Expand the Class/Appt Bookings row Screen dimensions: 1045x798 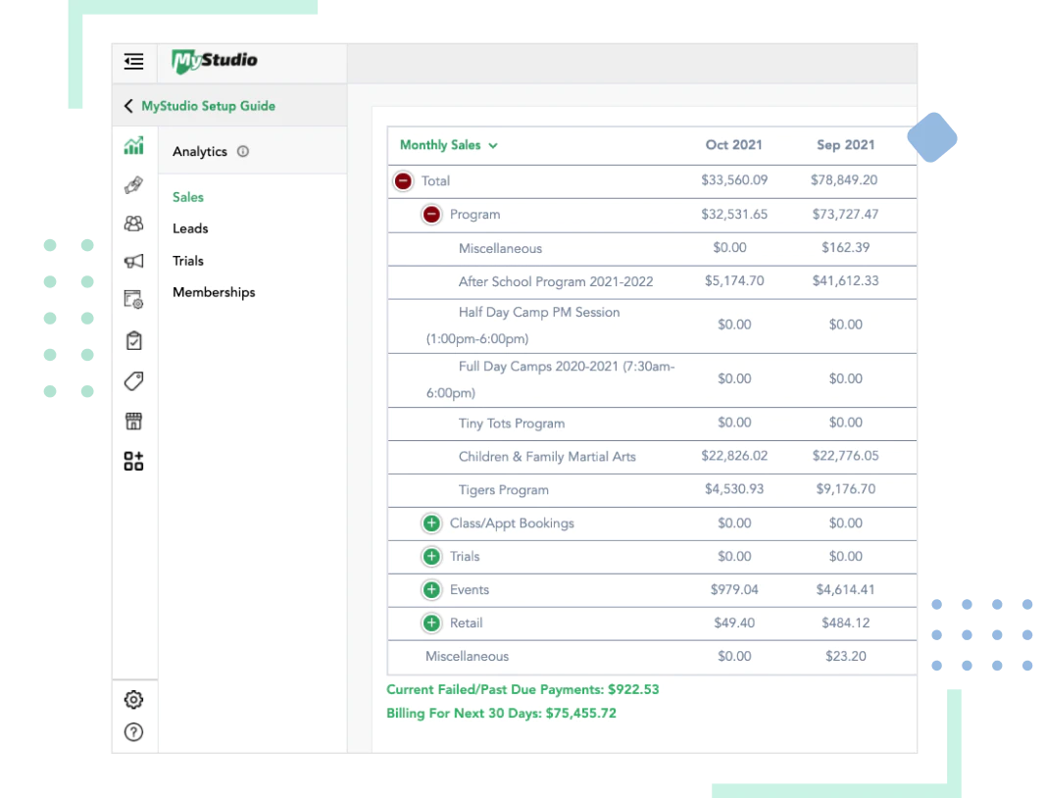[x=431, y=524]
